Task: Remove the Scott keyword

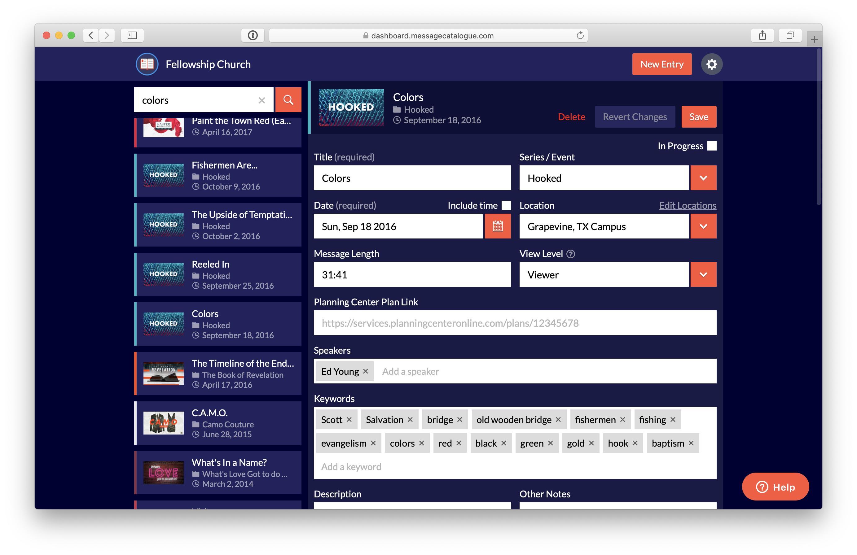Action: 349,420
